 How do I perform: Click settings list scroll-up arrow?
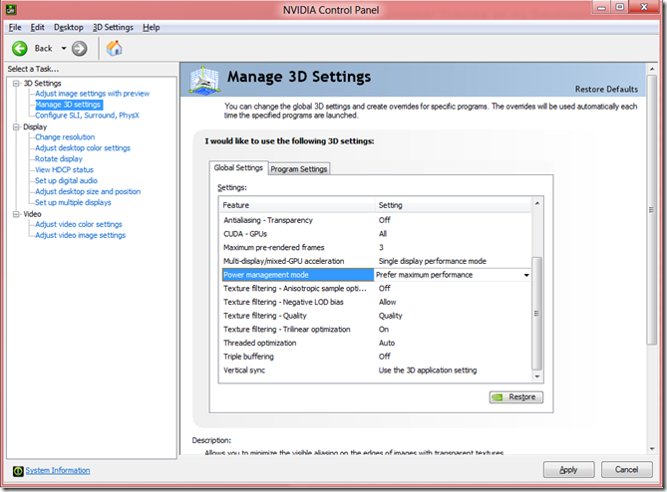tap(537, 203)
